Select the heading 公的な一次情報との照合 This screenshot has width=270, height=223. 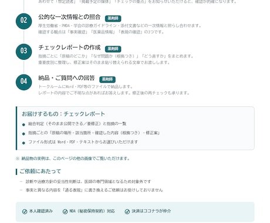click(69, 17)
